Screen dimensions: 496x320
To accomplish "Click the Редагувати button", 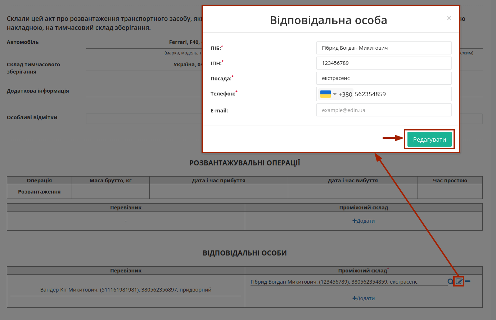I will click(x=429, y=139).
